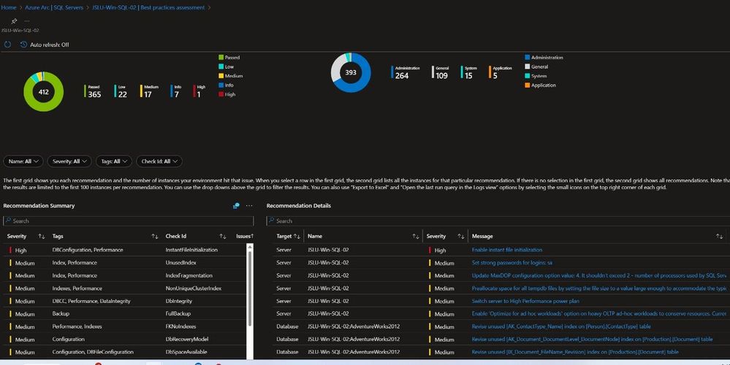Sort Recommendation Summary by Tags column arrows
The image size is (730, 365).
[x=155, y=237]
